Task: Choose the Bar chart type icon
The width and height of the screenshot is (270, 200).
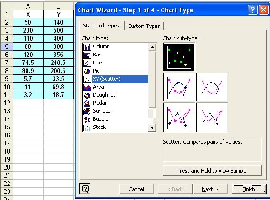Action: tap(87, 55)
